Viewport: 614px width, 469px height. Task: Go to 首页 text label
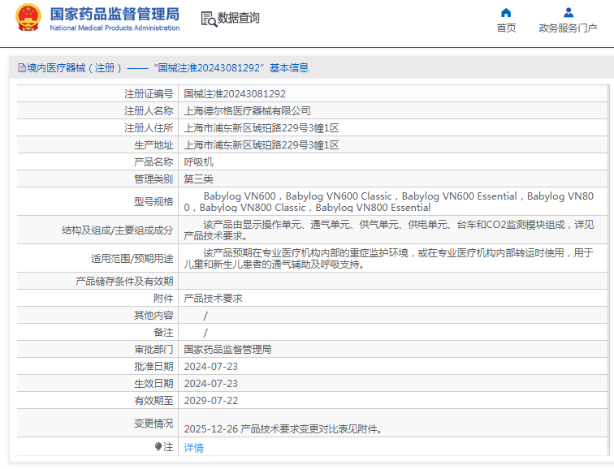[x=506, y=28]
